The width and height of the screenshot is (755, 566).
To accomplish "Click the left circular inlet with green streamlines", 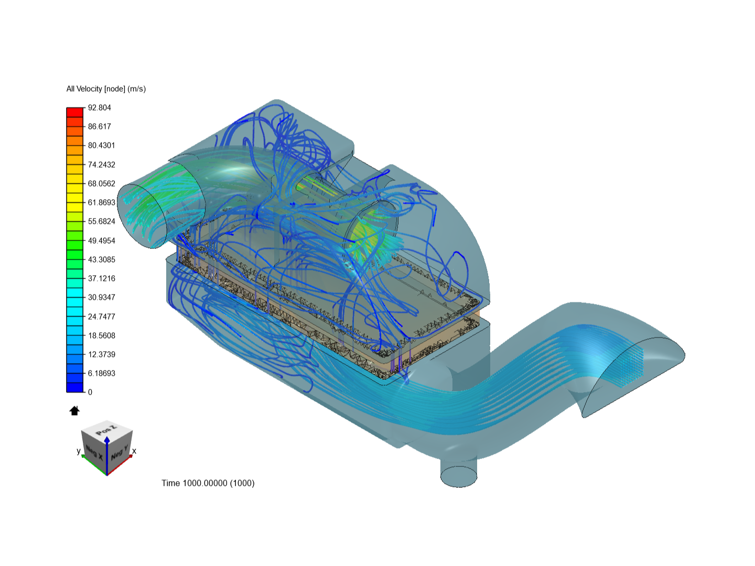I will [x=143, y=215].
